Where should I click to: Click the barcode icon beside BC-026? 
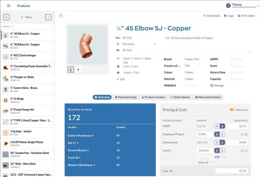(118, 50)
